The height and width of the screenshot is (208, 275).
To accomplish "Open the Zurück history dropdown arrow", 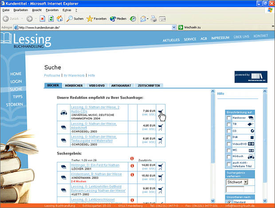I will pos(22,19).
